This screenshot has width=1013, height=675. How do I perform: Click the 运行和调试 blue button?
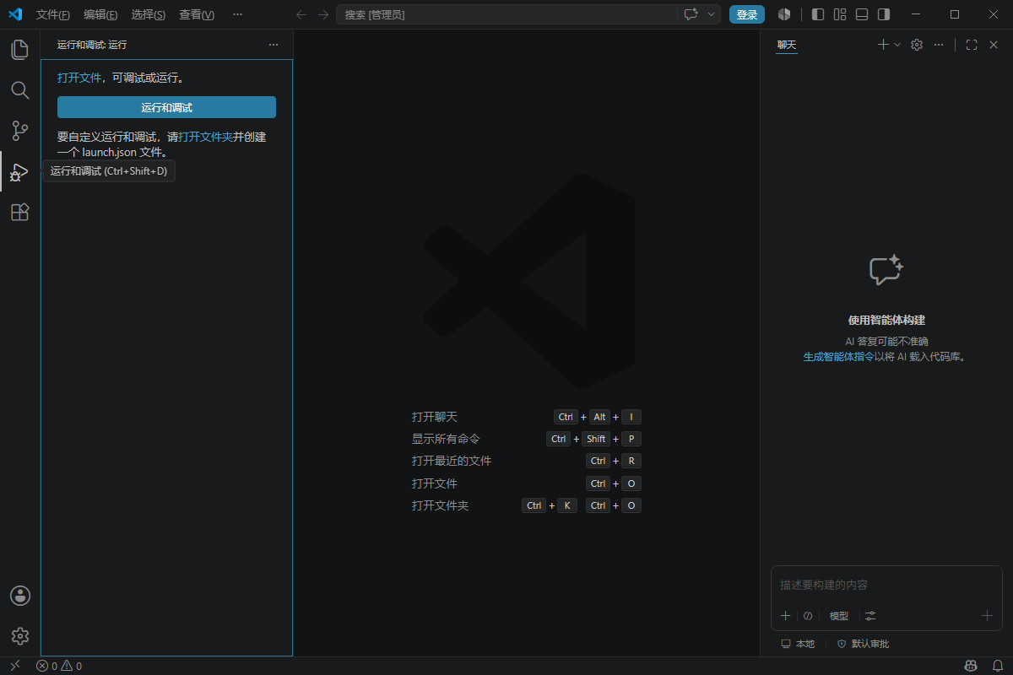(166, 107)
